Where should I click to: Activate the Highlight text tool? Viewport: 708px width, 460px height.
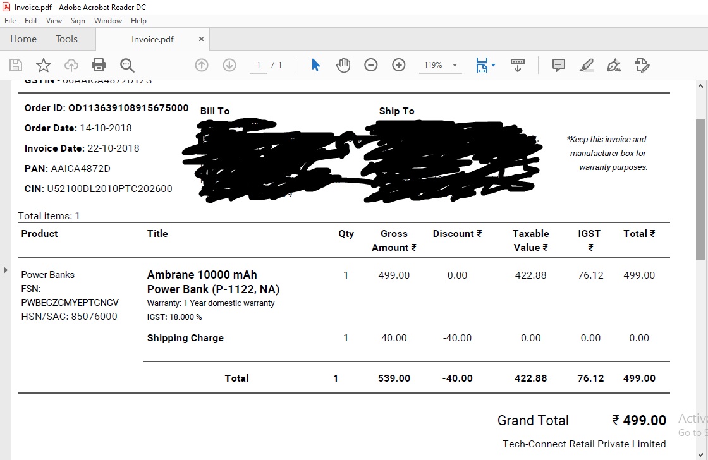click(x=587, y=65)
